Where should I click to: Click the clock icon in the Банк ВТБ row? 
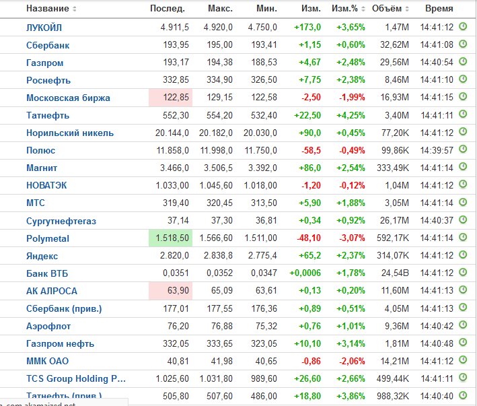coord(463,272)
